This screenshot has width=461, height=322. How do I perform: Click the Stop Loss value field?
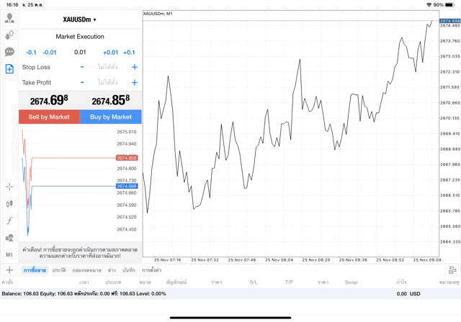coord(108,67)
